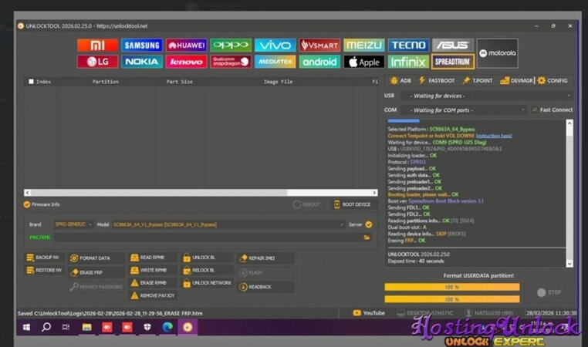Expand the USB devices dropdown

point(486,96)
